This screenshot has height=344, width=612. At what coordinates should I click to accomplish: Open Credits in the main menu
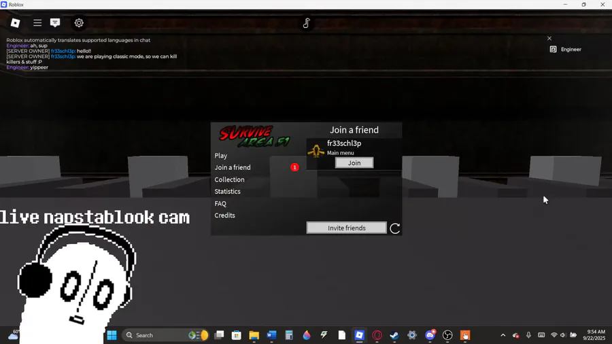pyautogui.click(x=224, y=216)
